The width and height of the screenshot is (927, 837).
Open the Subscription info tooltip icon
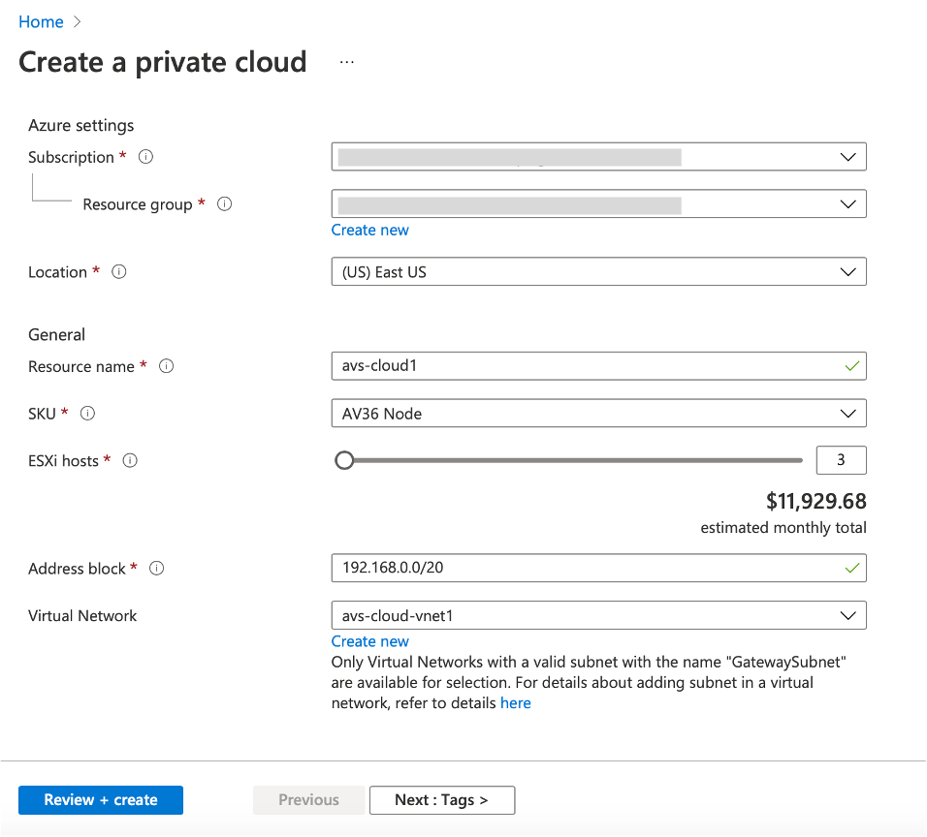click(145, 157)
